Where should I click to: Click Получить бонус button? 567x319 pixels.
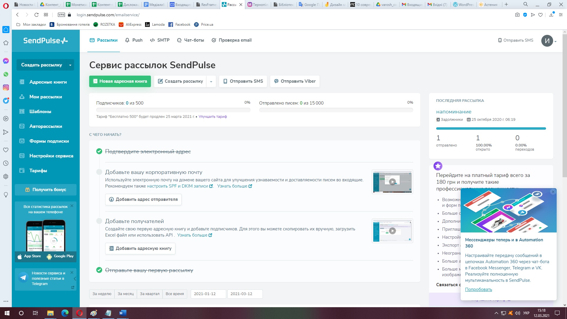pos(46,190)
